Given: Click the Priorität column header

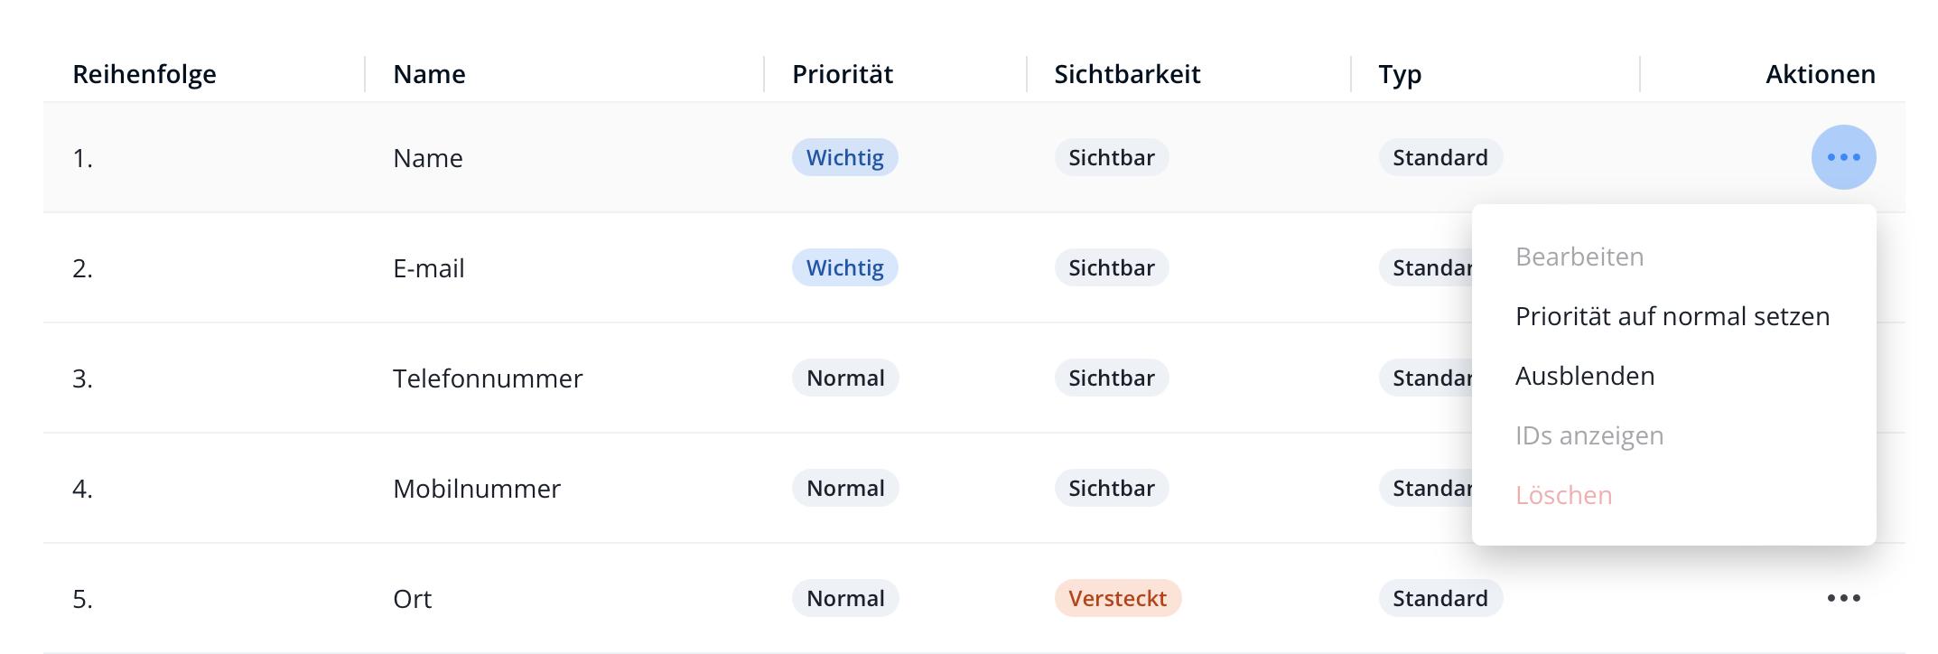Looking at the screenshot, I should [x=843, y=74].
